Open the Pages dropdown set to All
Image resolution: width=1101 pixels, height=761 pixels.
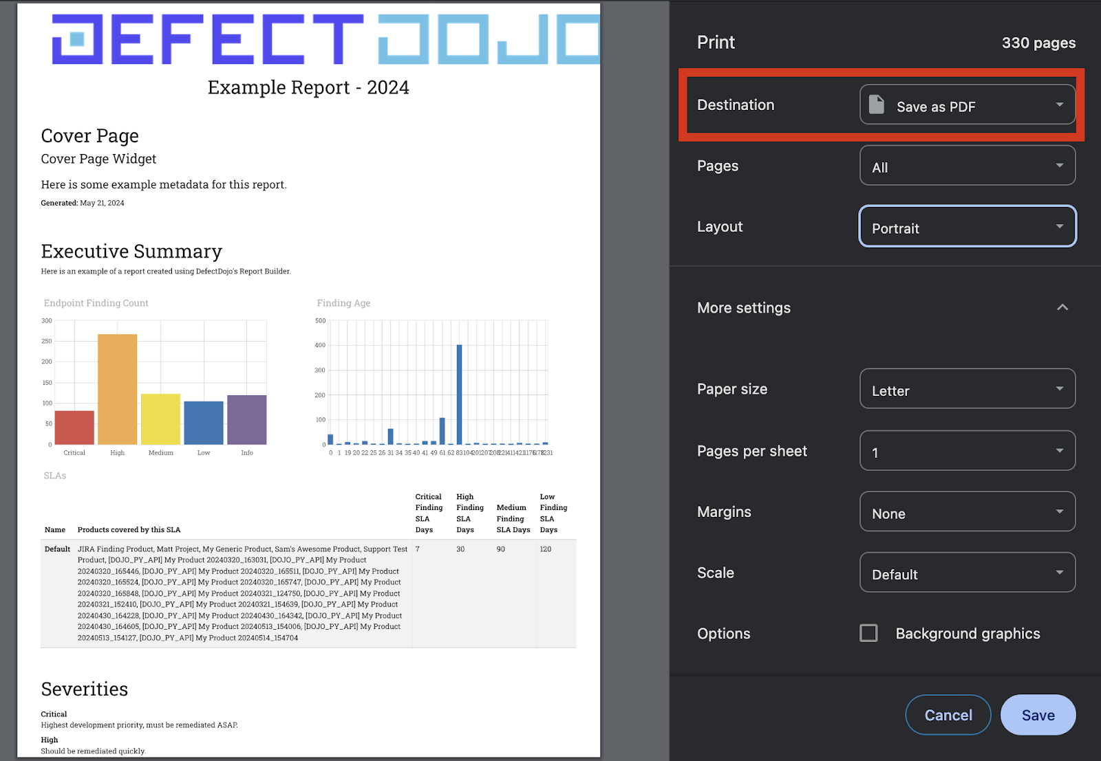coord(967,166)
